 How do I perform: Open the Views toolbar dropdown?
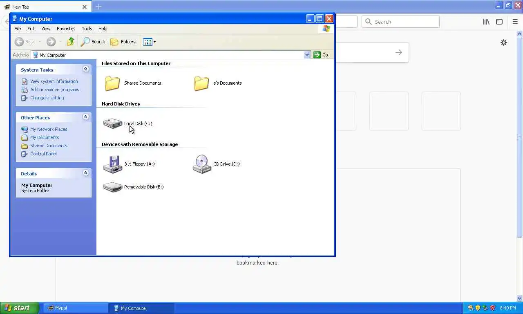coord(149,42)
